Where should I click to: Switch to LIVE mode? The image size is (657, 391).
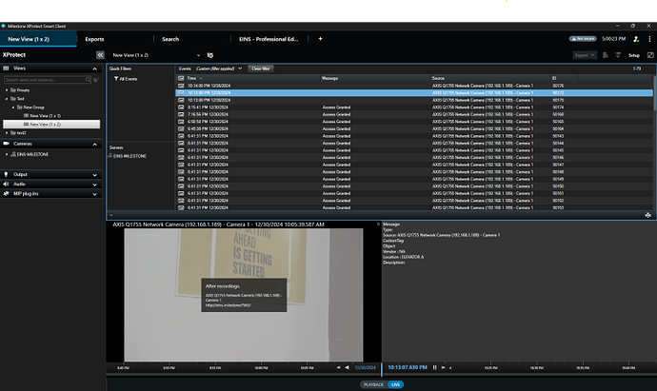coord(396,384)
